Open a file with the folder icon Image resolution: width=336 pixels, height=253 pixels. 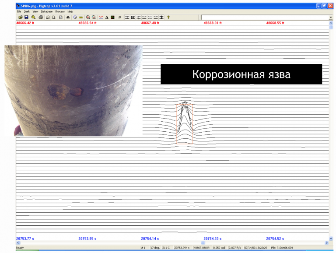pyautogui.click(x=21, y=18)
